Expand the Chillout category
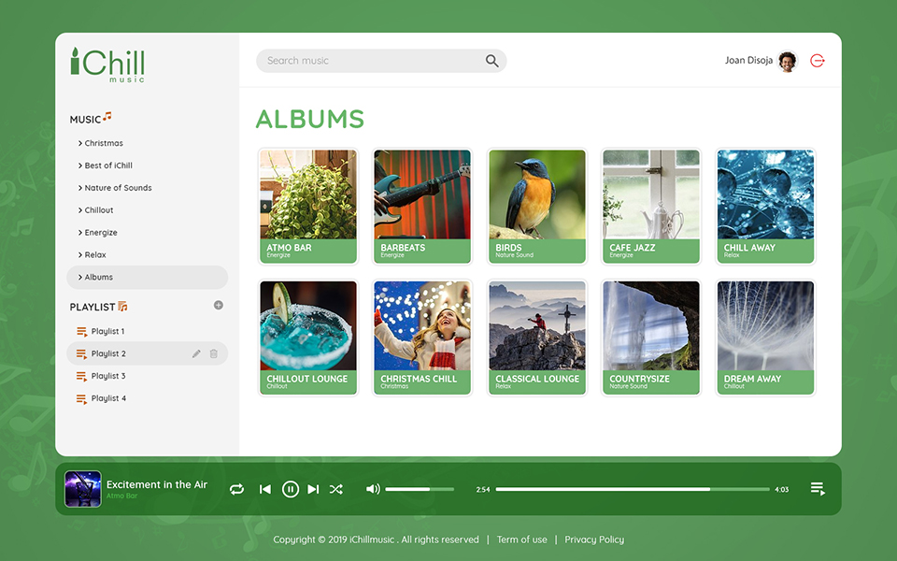Image resolution: width=897 pixels, height=561 pixels. 98,210
